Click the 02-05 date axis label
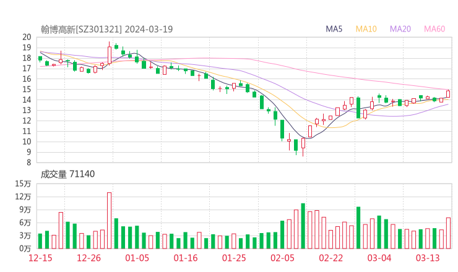 click(x=282, y=258)
